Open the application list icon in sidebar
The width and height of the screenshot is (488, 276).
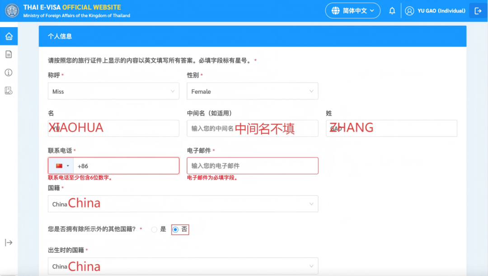click(9, 91)
